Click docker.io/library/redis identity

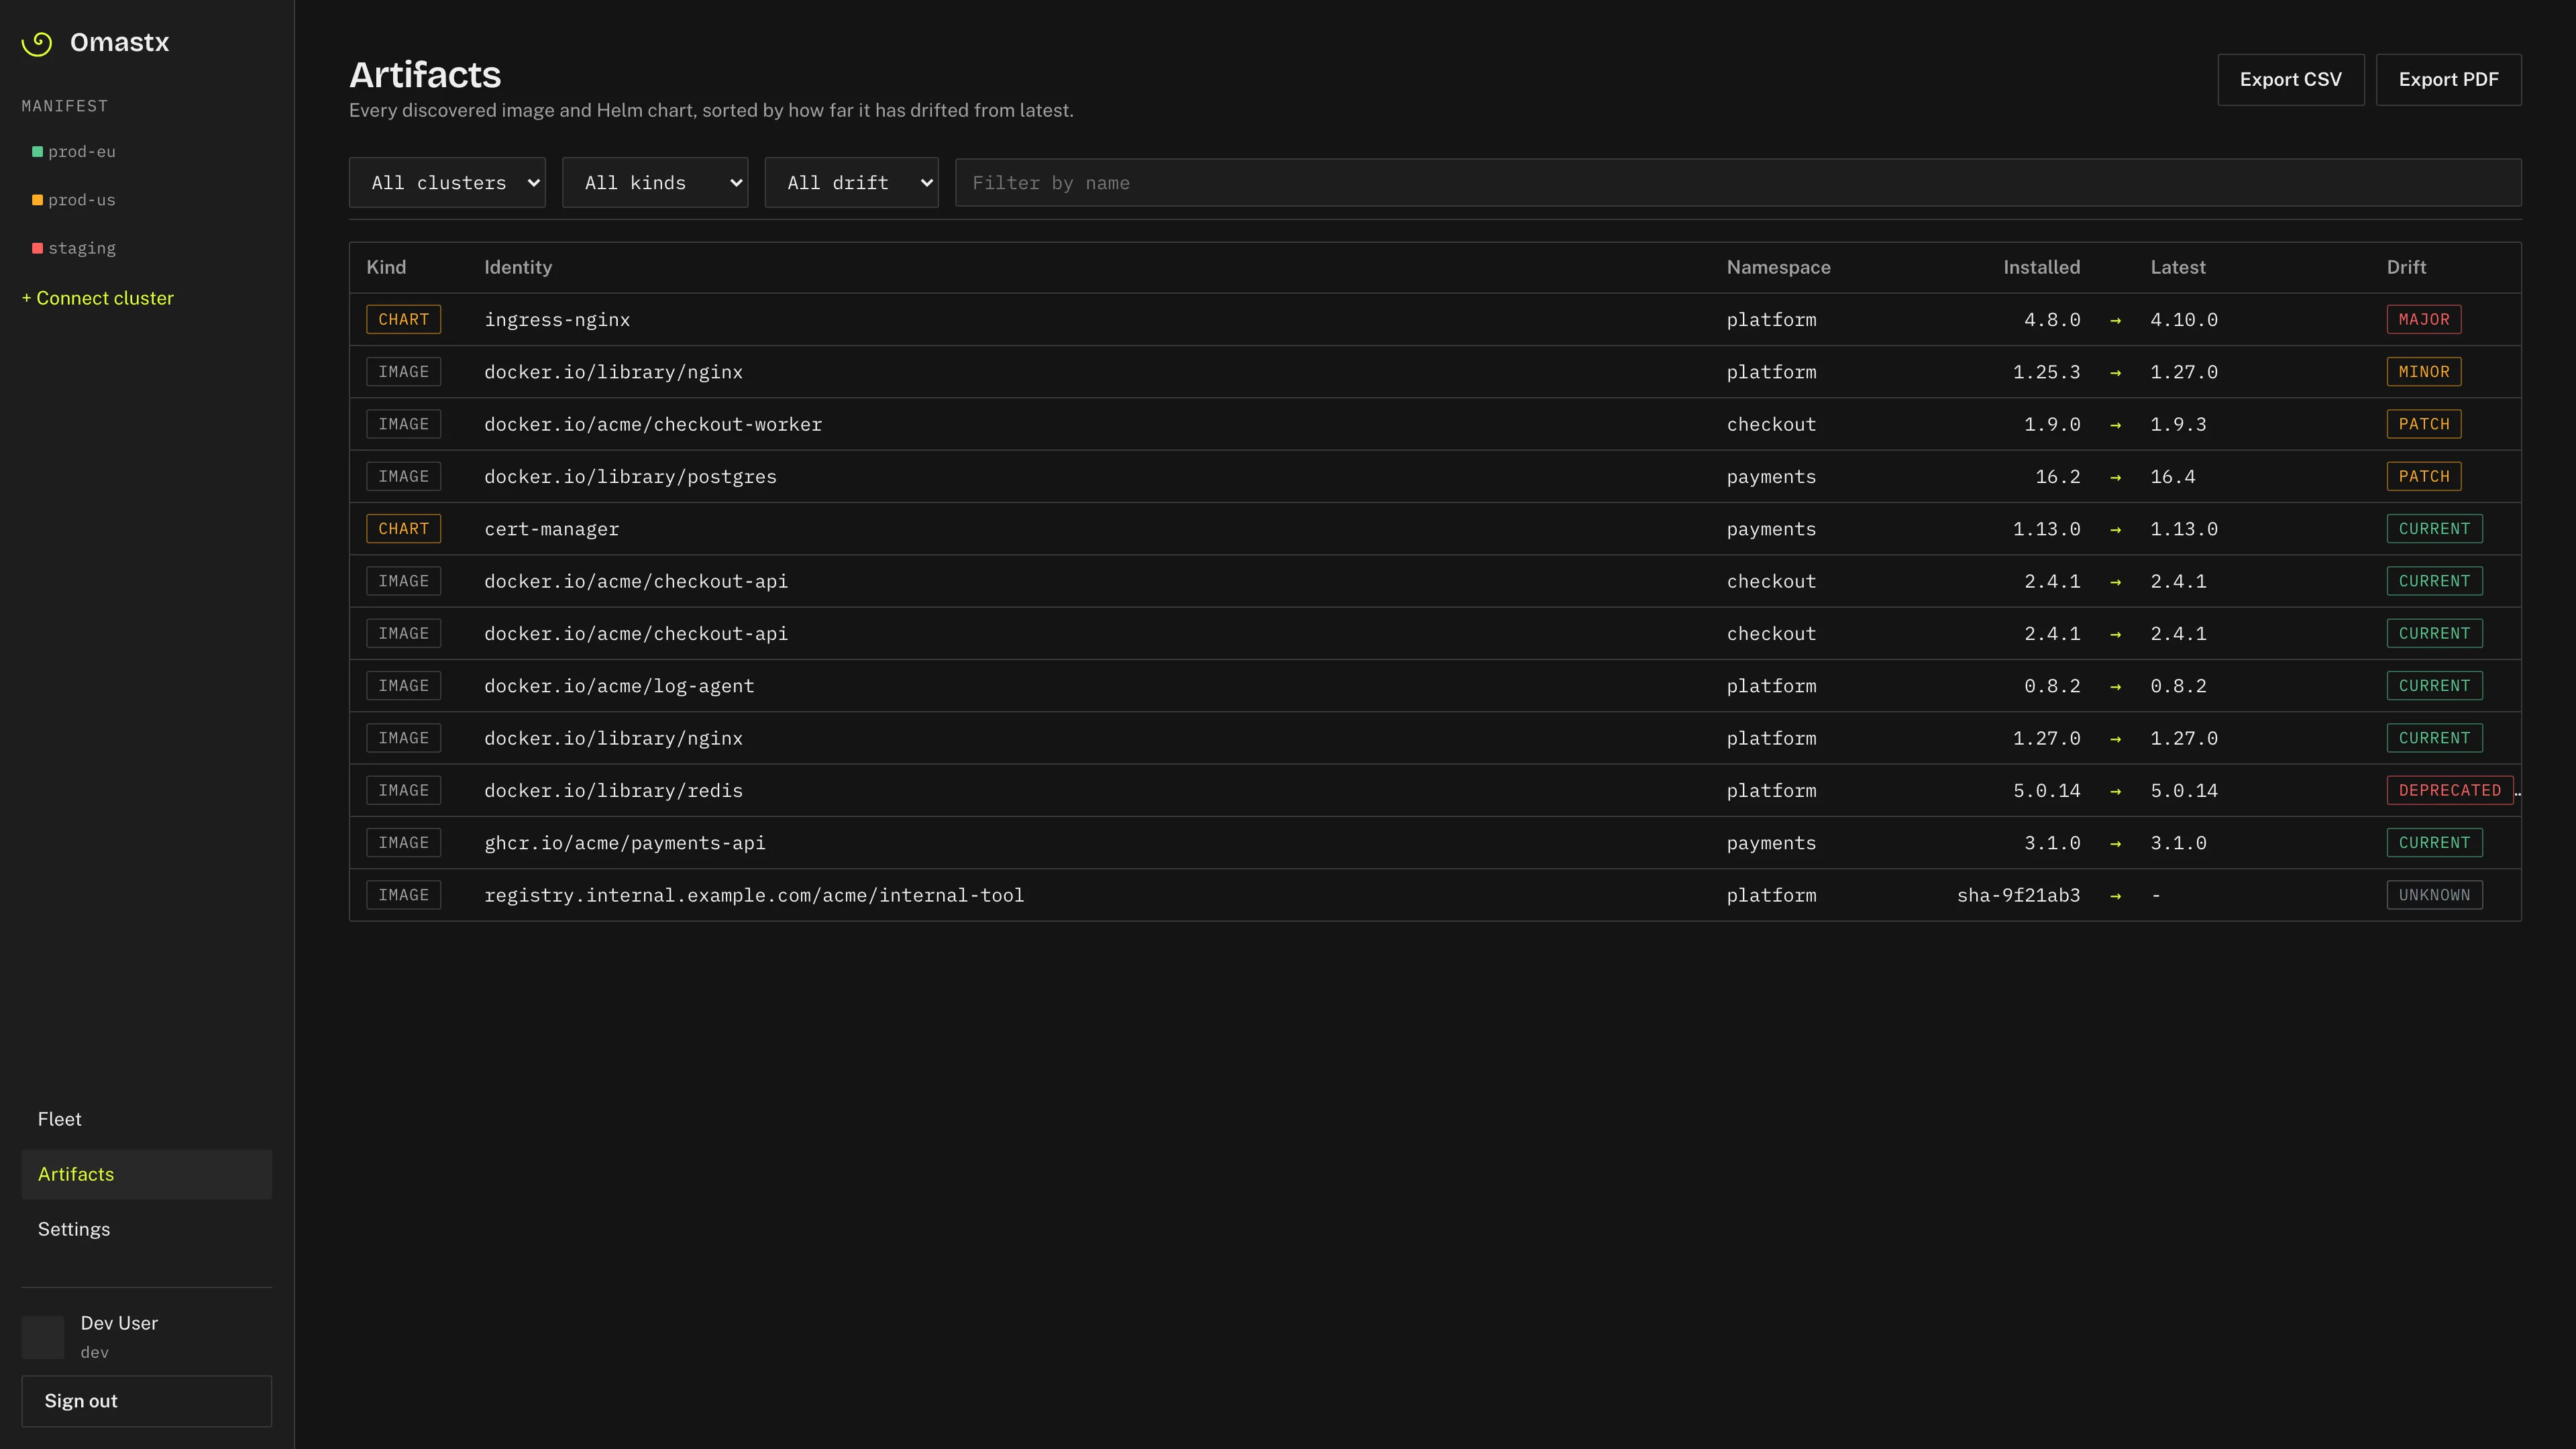tap(613, 791)
